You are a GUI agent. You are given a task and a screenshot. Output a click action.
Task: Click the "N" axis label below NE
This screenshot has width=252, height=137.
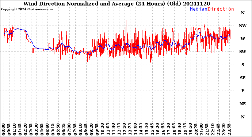[x=243, y=117]
